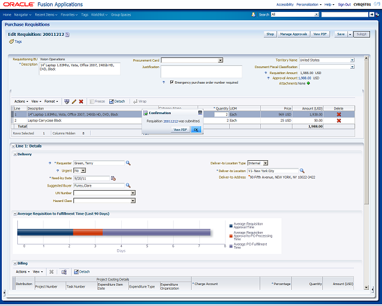Click the Save button
Screen dimensions: 382x306
click(341, 35)
